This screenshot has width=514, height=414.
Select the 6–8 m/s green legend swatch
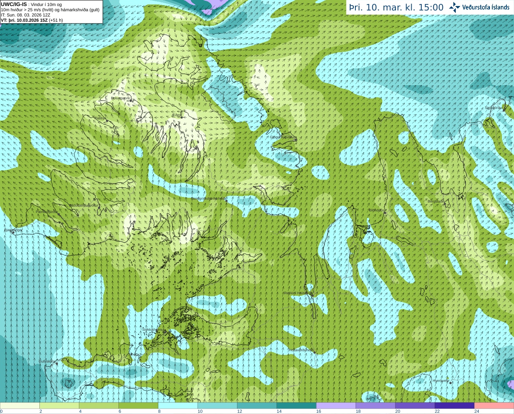pyautogui.click(x=139, y=406)
